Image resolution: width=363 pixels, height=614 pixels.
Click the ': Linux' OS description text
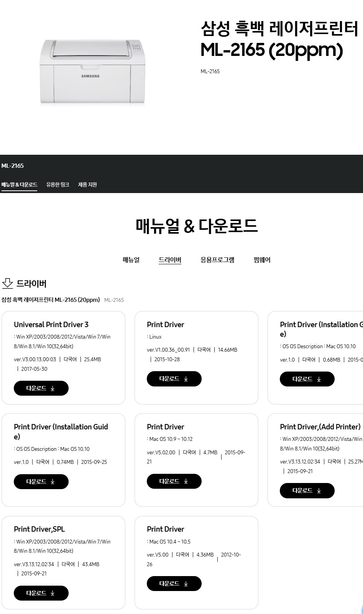pyautogui.click(x=154, y=337)
